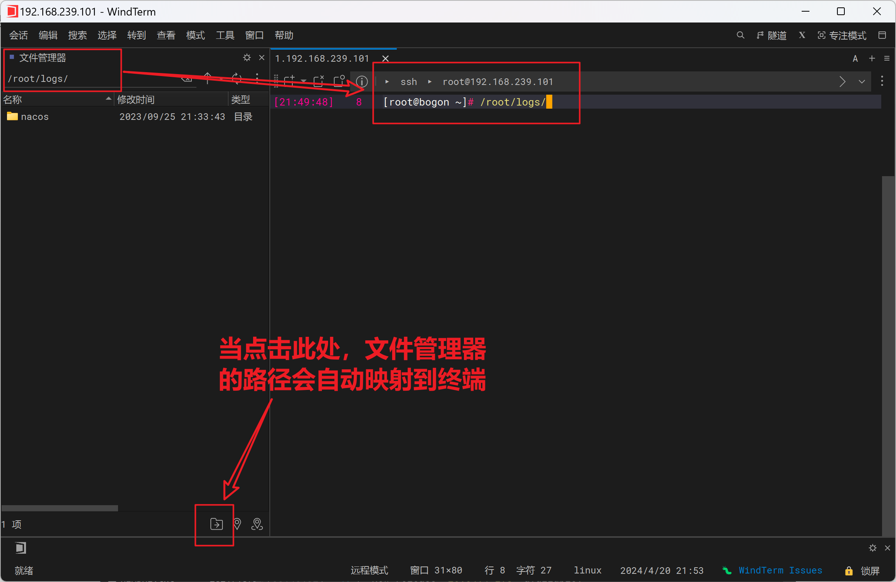Expand the new session dropdown arrow
The height and width of the screenshot is (582, 896).
click(304, 81)
